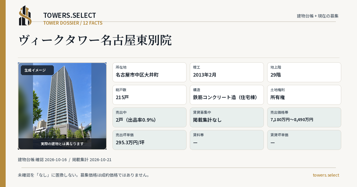357x187 pixels.
Task: Select the 竣工 2013年2月 card
Action: (x=227, y=72)
